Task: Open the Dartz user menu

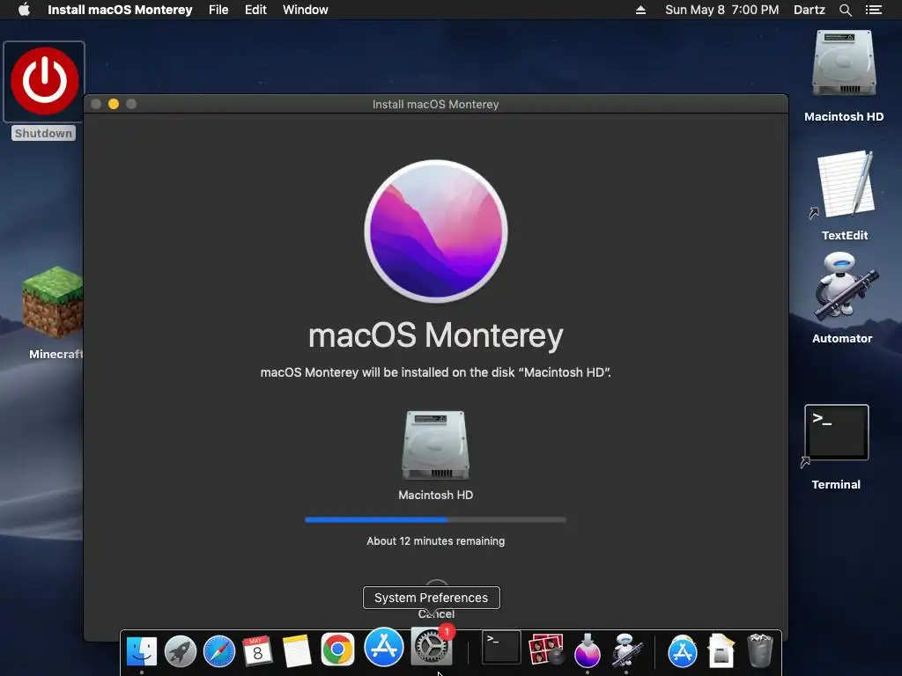Action: click(x=810, y=10)
